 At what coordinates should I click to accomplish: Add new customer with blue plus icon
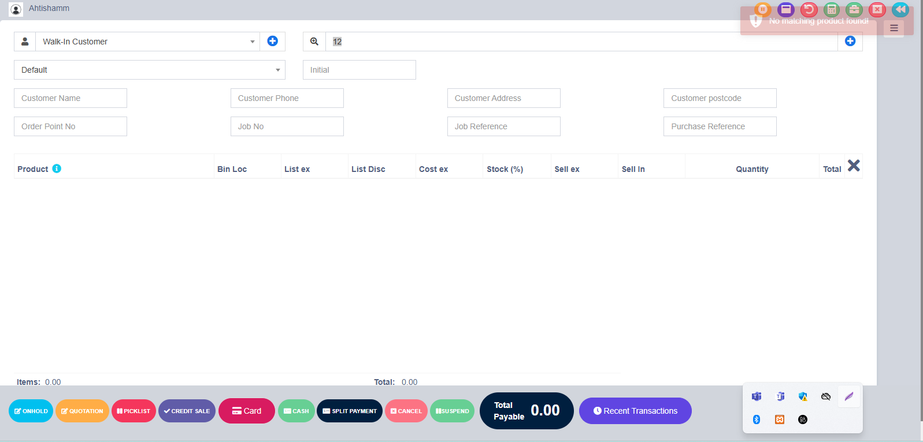(x=273, y=41)
